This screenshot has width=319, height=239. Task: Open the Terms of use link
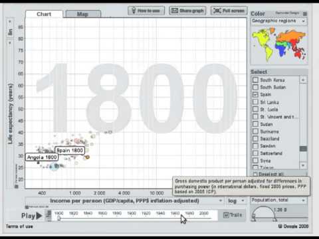pyautogui.click(x=19, y=226)
